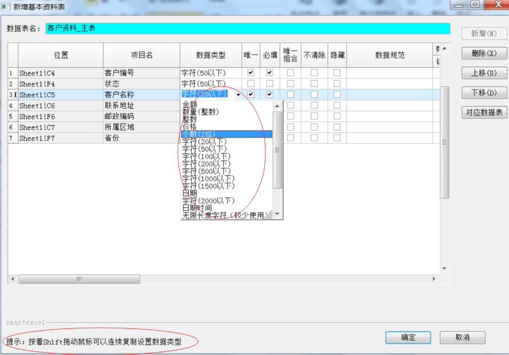Select 数量(整数) in data type list
The image size is (509, 355).
[226, 112]
